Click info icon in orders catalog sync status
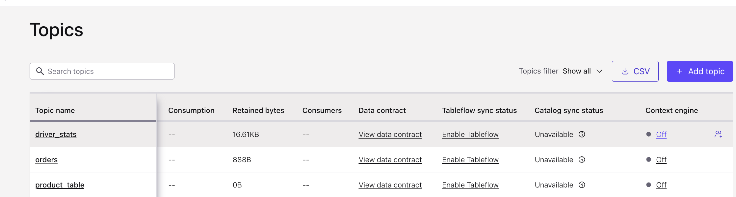 point(582,160)
